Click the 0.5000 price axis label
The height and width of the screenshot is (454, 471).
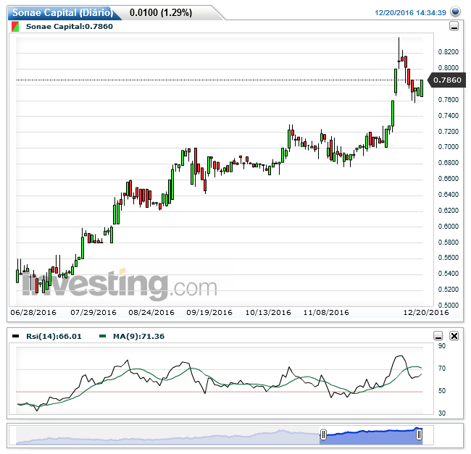pos(448,305)
